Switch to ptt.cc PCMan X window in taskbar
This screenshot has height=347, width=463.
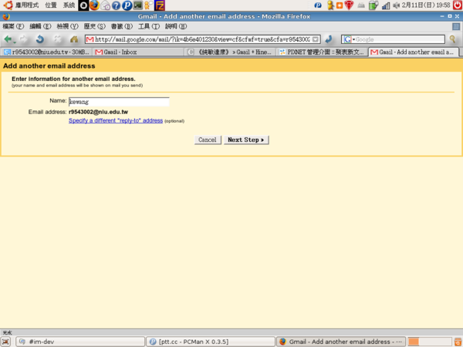pos(211,342)
